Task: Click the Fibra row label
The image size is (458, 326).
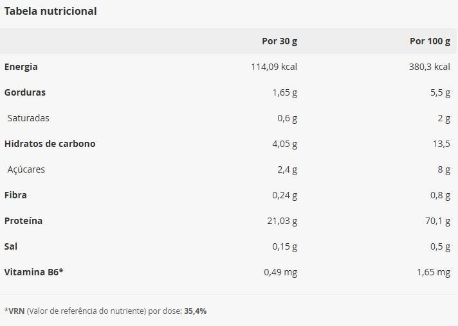Action: [x=15, y=195]
